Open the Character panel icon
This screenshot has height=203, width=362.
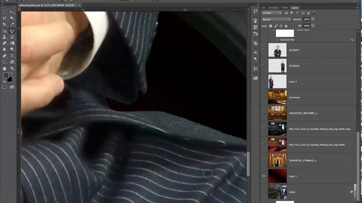point(255,52)
